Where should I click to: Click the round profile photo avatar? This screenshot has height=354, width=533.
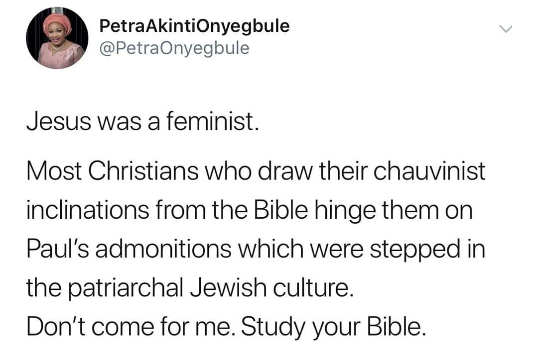pyautogui.click(x=56, y=38)
